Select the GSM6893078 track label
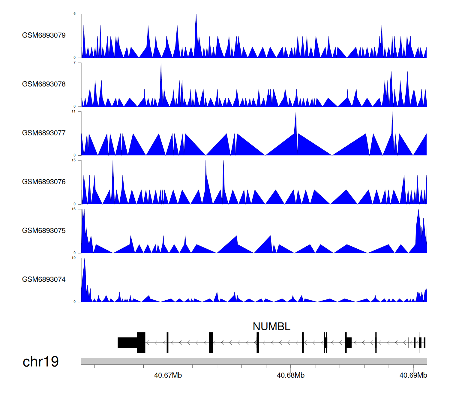This screenshot has height=396, width=450. click(44, 84)
